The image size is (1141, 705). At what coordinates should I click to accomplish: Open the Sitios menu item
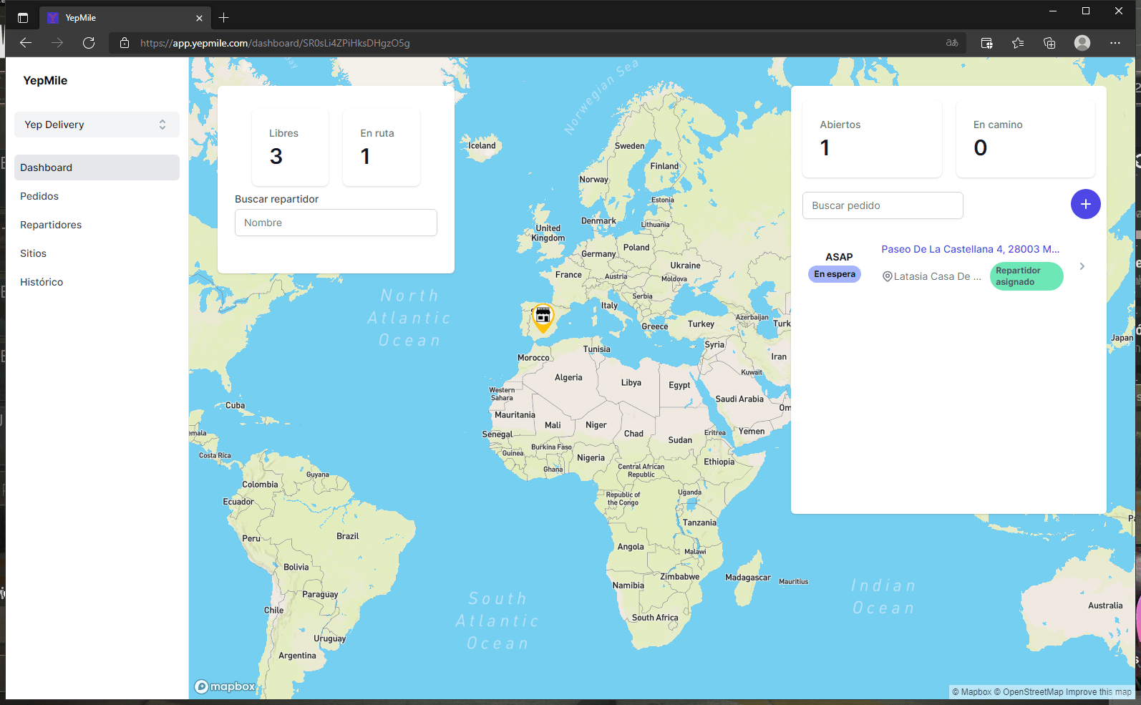click(x=33, y=253)
